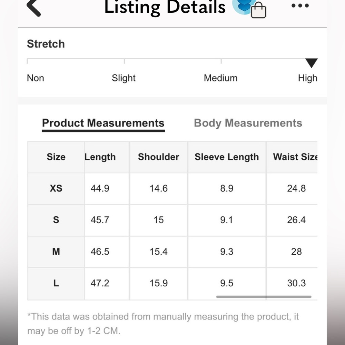The height and width of the screenshot is (345, 345).
Task: Open the three-dot more options menu
Action: point(299,6)
